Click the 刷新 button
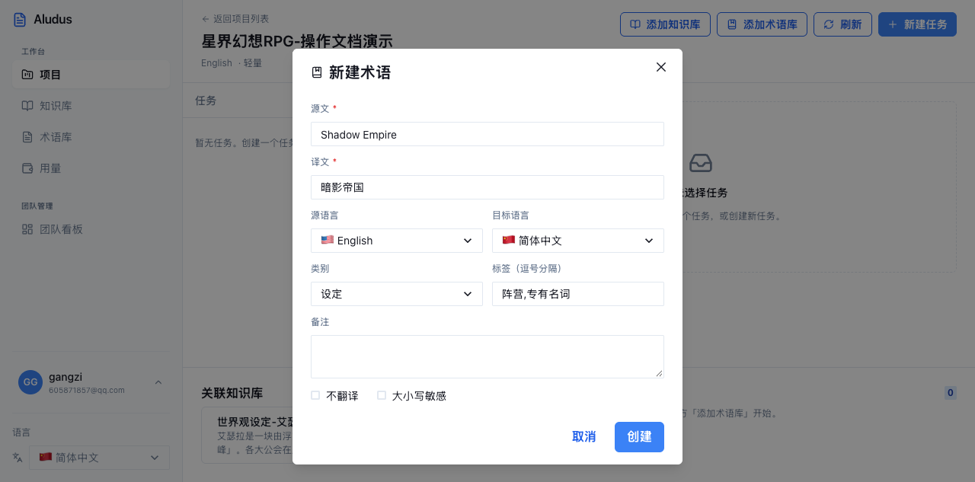975x482 pixels. 842,24
